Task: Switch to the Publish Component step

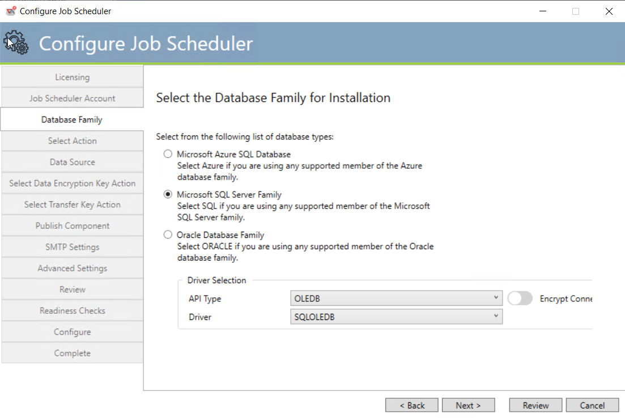Action: [72, 225]
